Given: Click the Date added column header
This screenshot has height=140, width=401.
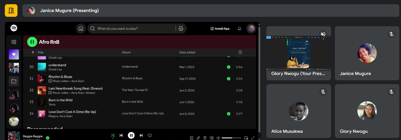Looking at the screenshot, I should pyautogui.click(x=187, y=52).
